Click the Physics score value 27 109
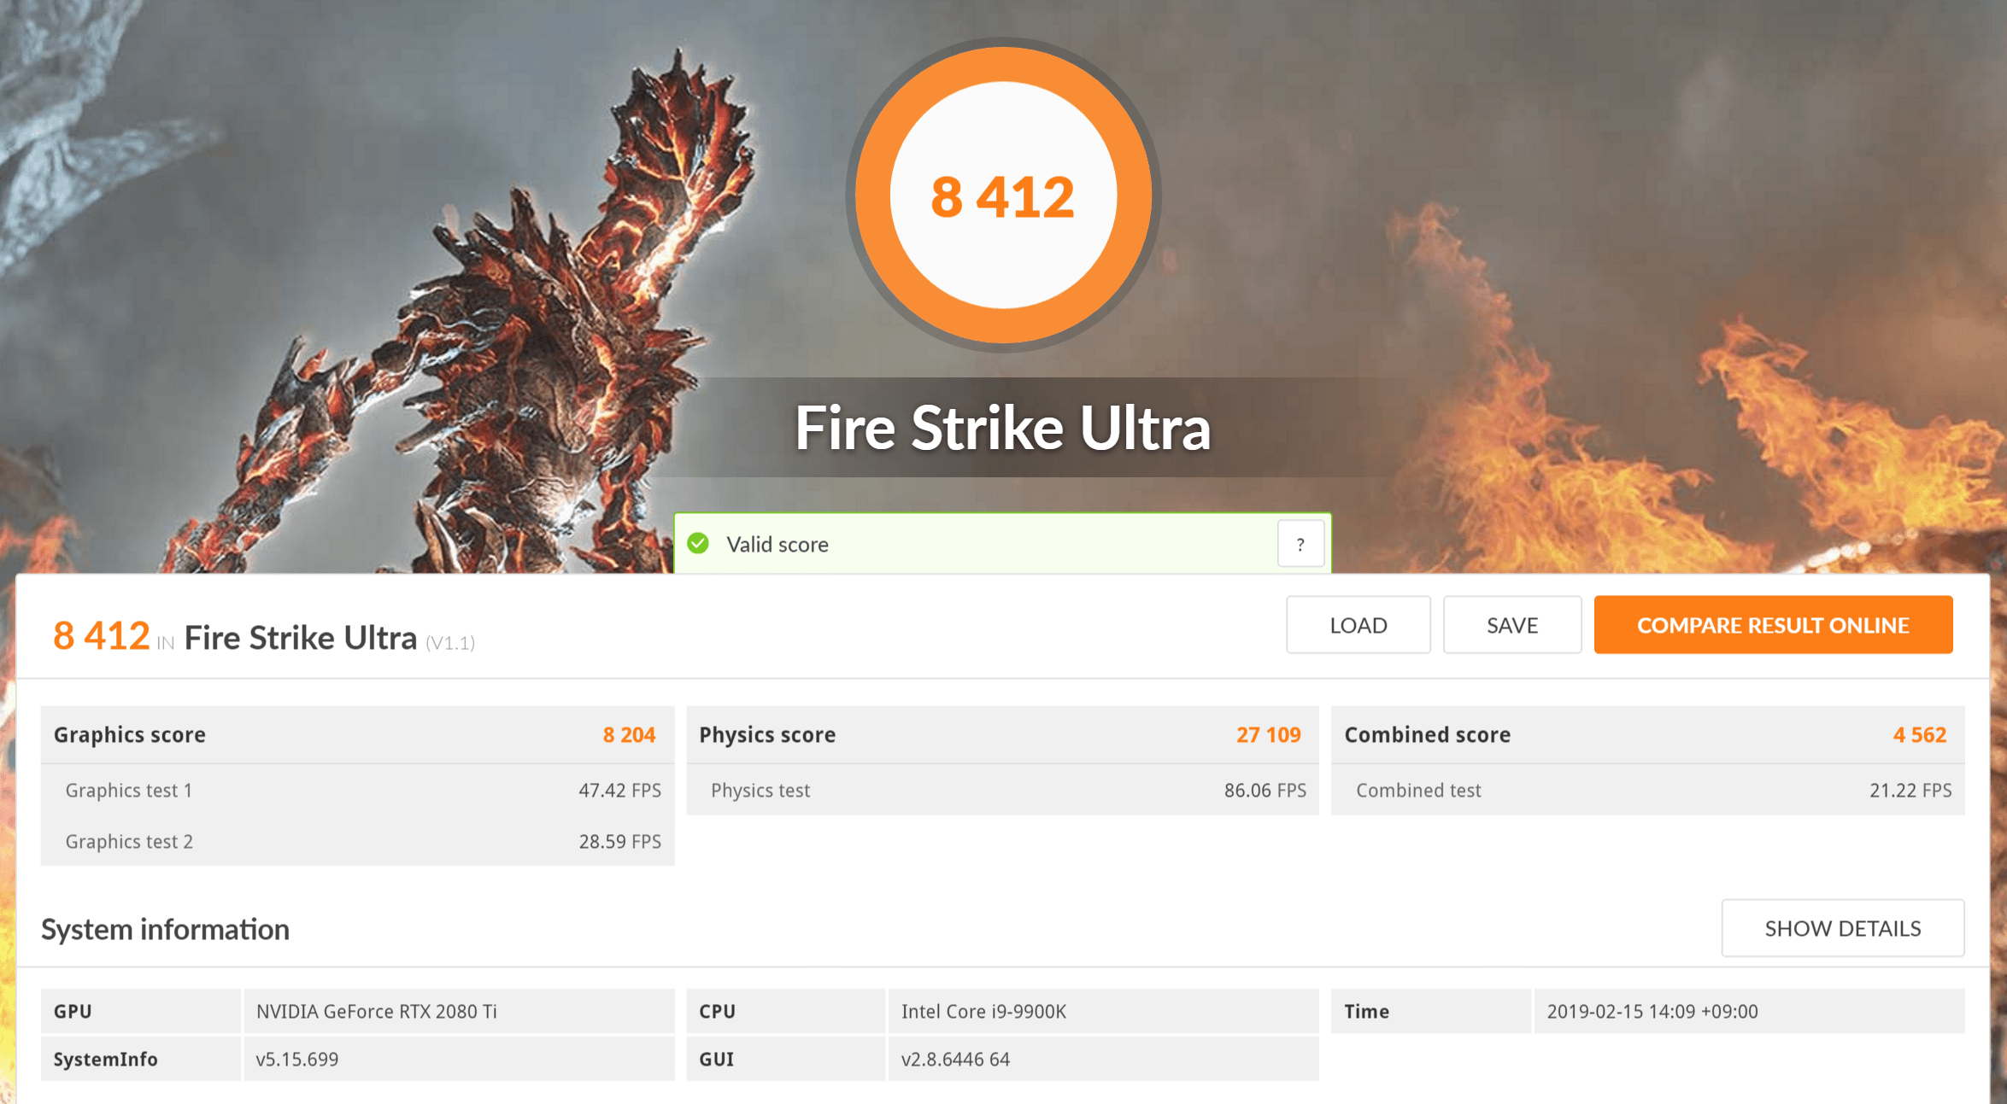 pos(1269,735)
